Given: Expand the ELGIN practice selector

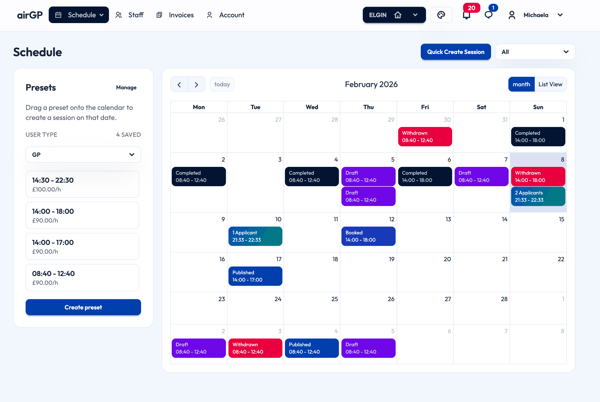Looking at the screenshot, I should [x=415, y=15].
